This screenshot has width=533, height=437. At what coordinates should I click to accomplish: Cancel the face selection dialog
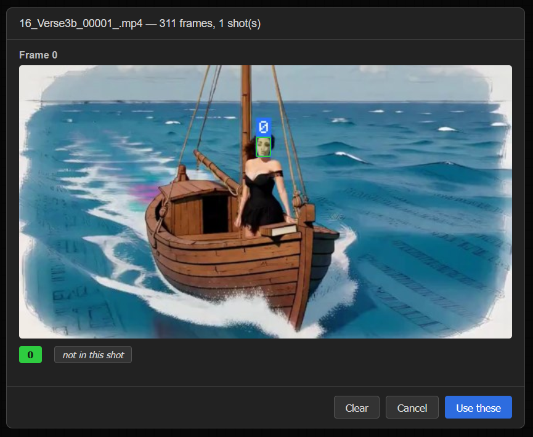[x=412, y=407]
